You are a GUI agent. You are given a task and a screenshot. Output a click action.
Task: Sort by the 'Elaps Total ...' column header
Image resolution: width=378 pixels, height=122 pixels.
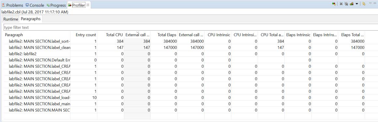pyautogui.click(x=352, y=35)
